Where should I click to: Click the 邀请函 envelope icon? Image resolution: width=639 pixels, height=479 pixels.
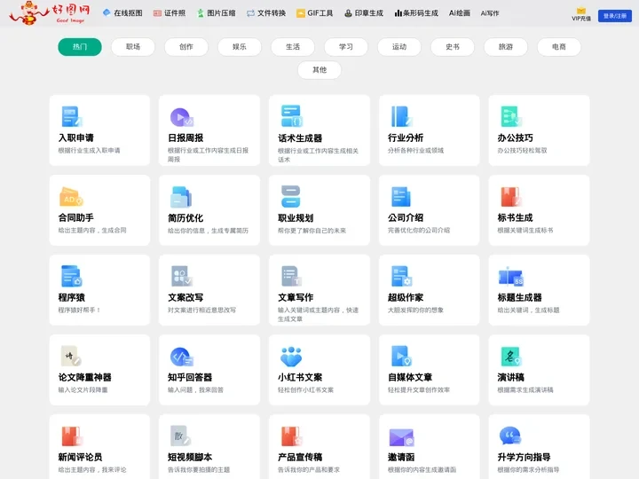coord(401,437)
